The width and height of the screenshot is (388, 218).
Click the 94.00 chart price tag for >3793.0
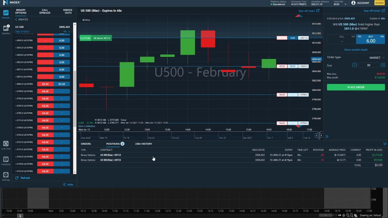282,123
